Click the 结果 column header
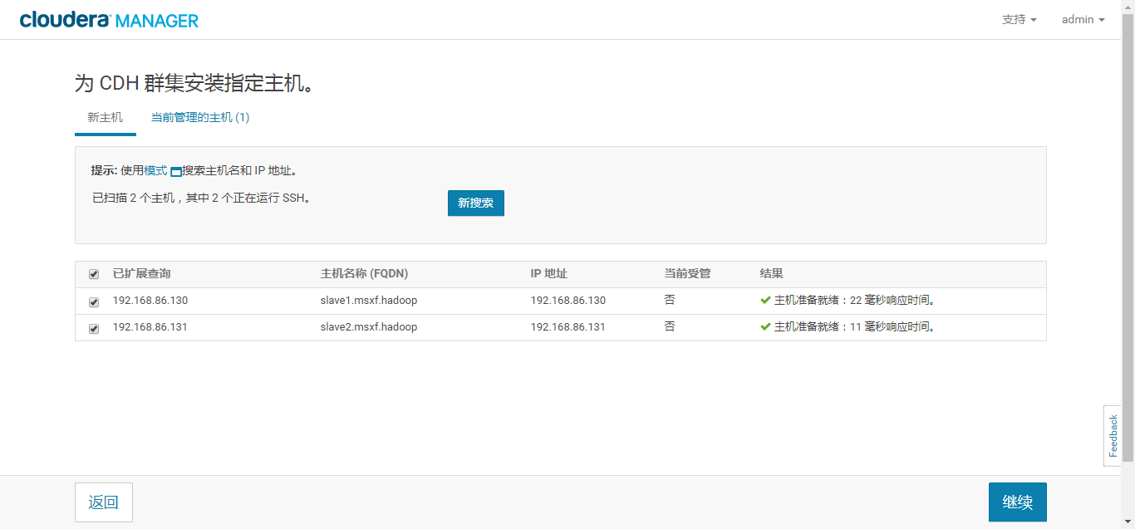The image size is (1135, 529). coord(771,274)
